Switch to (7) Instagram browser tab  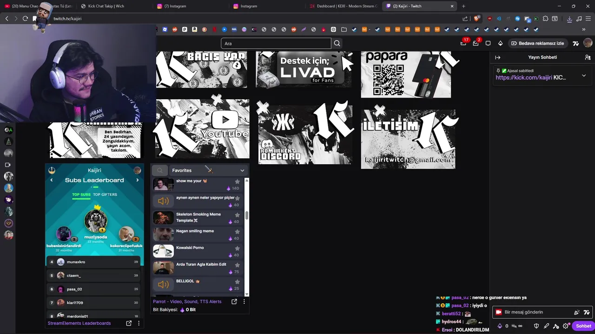pos(191,6)
